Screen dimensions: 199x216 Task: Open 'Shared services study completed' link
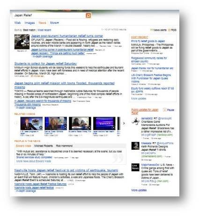[x=34, y=157]
